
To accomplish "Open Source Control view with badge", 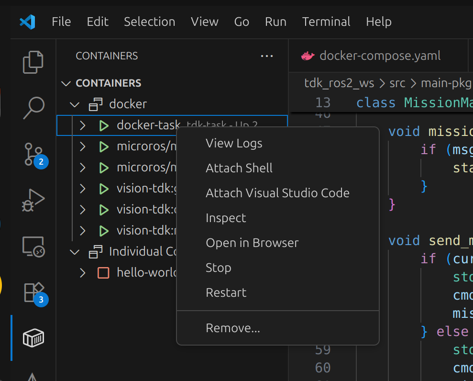I will (33, 154).
